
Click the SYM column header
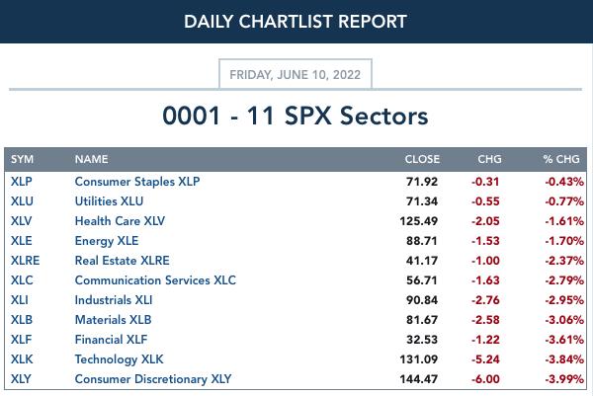click(22, 159)
